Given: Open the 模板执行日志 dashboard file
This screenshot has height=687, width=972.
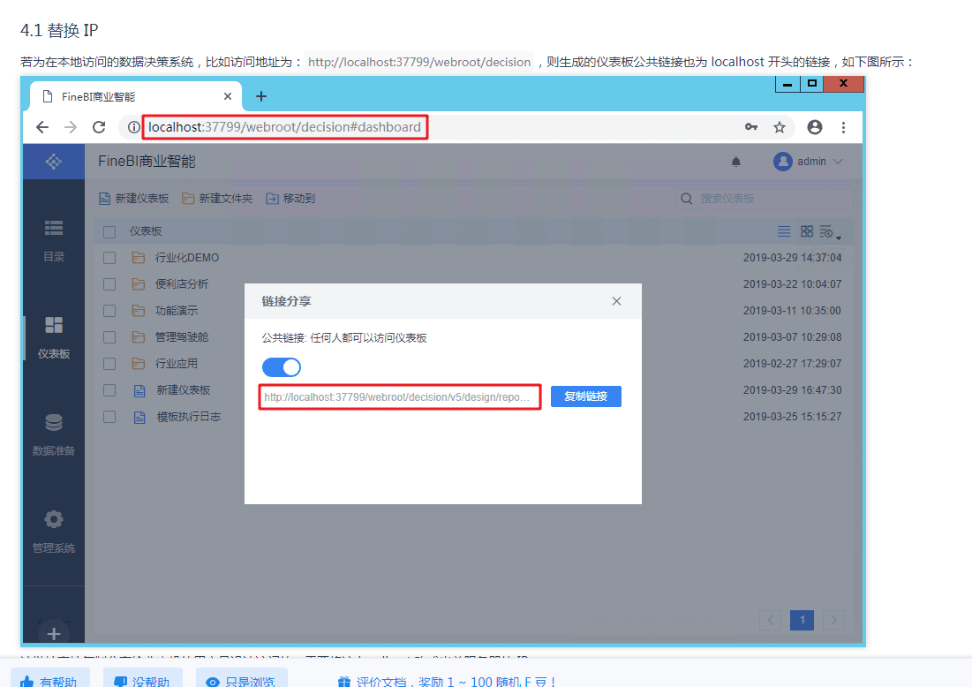Looking at the screenshot, I should 188,417.
